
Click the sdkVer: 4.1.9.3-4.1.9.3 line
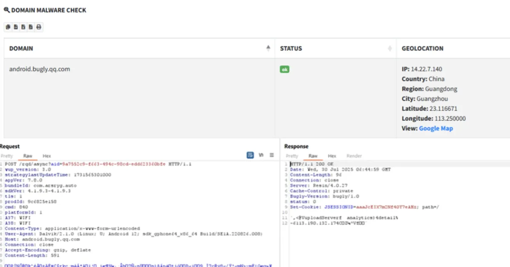click(x=37, y=191)
